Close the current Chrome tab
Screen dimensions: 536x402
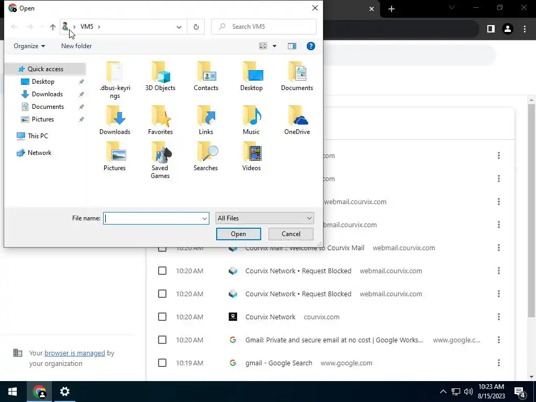tap(372, 9)
